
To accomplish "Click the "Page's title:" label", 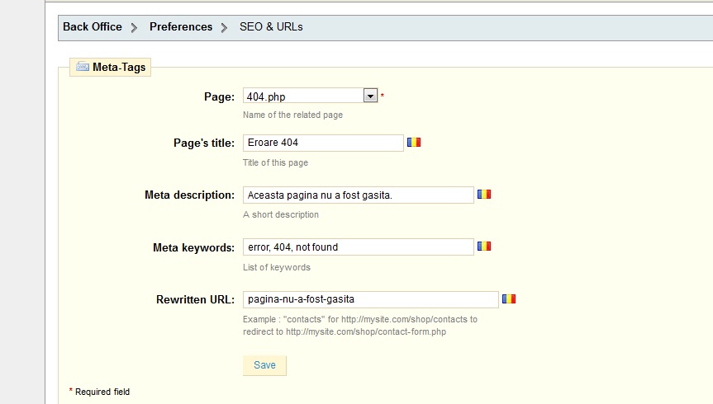I will (x=199, y=143).
